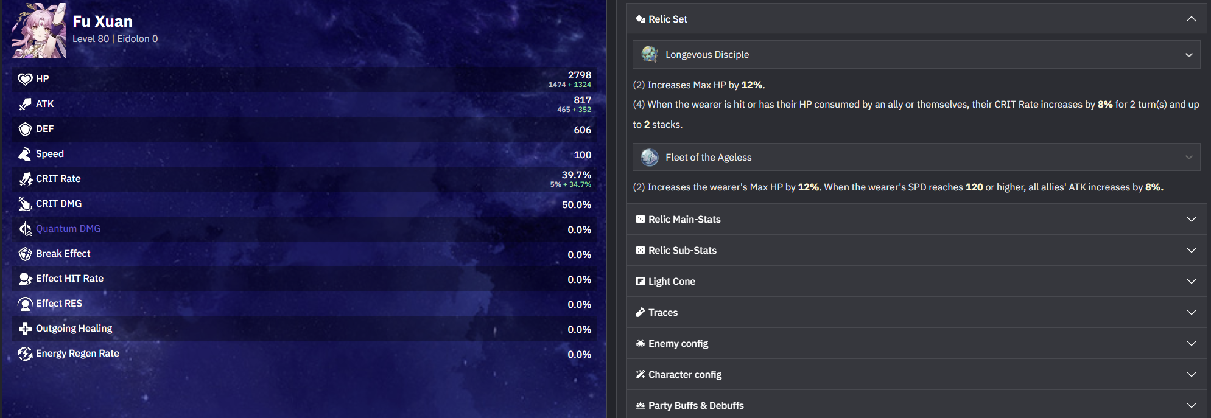Open the Longevous Disciple relic dropdown

pos(1188,55)
